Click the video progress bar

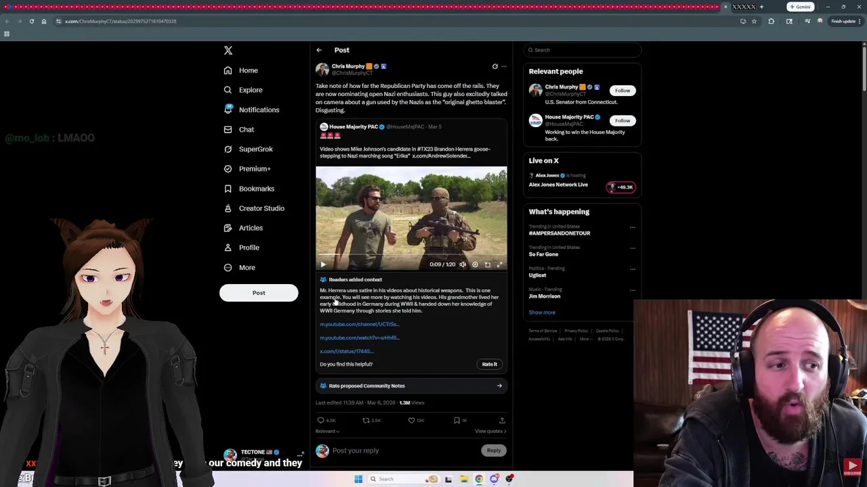411,255
